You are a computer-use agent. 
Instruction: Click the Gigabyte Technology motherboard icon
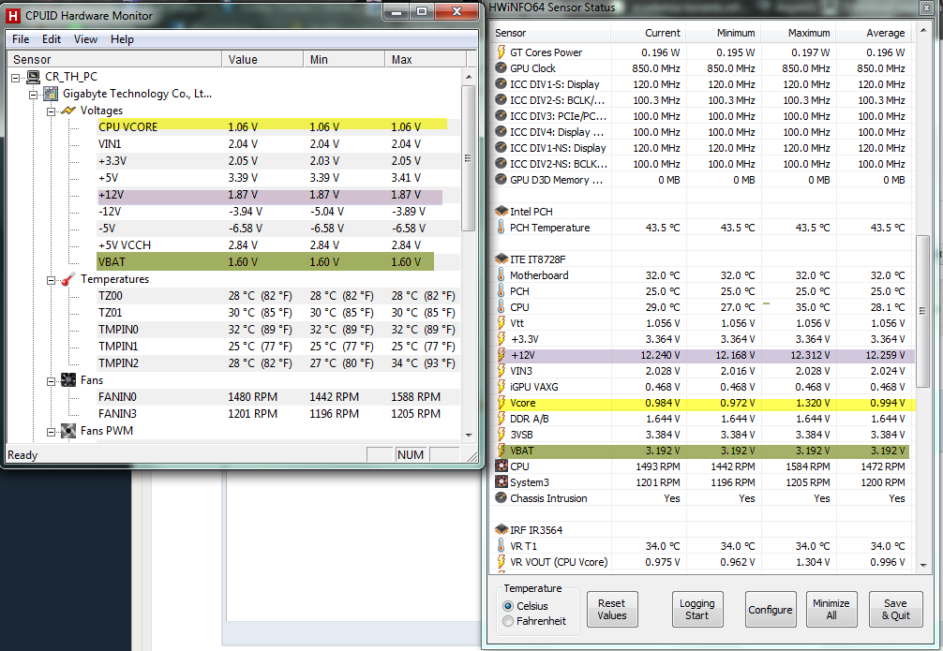click(52, 94)
